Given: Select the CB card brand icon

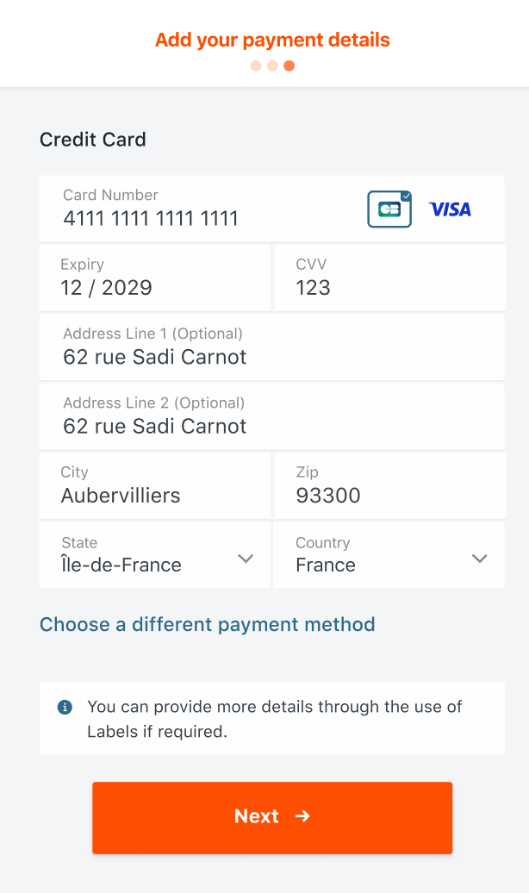Looking at the screenshot, I should [x=389, y=209].
